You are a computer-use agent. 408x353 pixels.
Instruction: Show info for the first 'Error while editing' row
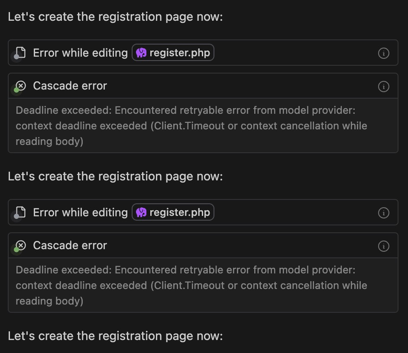click(x=383, y=53)
